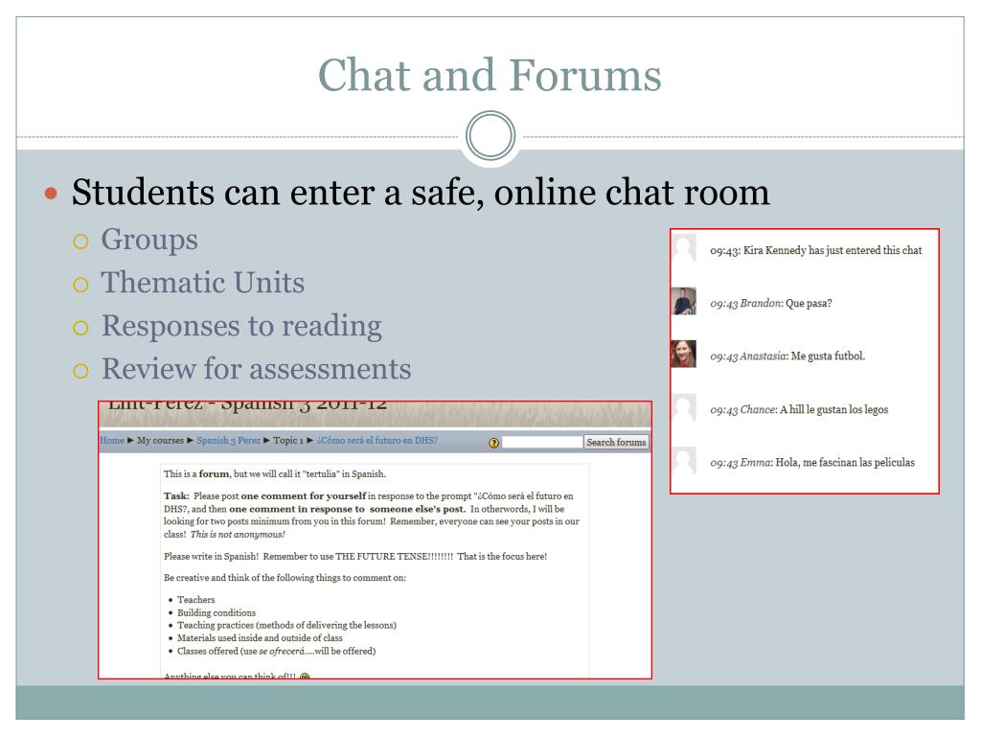
Task: Click the bullet text Review for assessments
Action: point(257,369)
